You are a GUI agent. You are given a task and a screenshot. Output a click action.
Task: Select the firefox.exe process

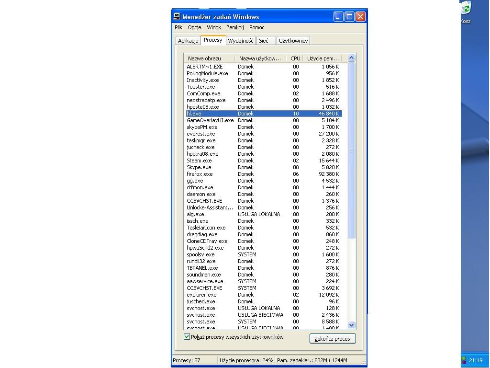(264, 174)
